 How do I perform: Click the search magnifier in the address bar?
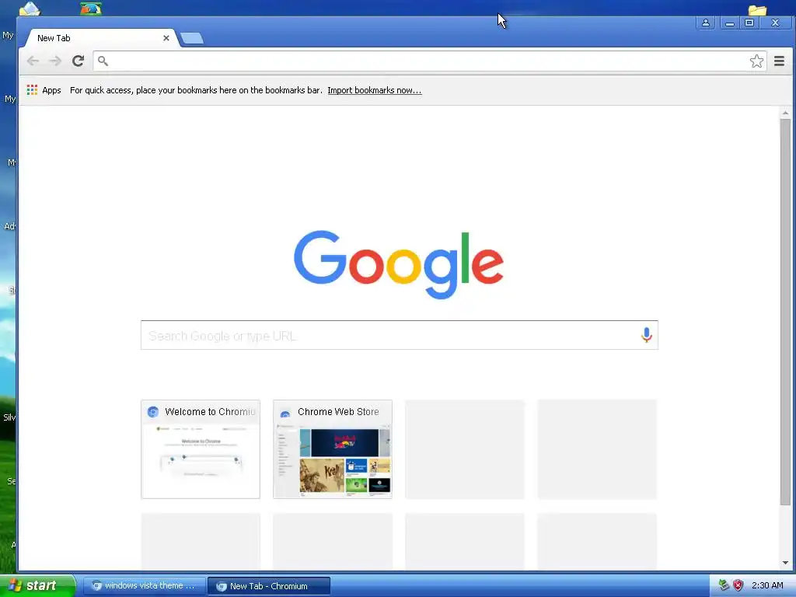coord(103,61)
